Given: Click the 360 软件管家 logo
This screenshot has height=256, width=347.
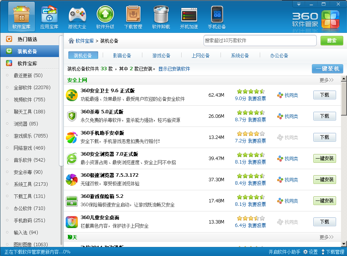Looking at the screenshot, I should 316,20.
